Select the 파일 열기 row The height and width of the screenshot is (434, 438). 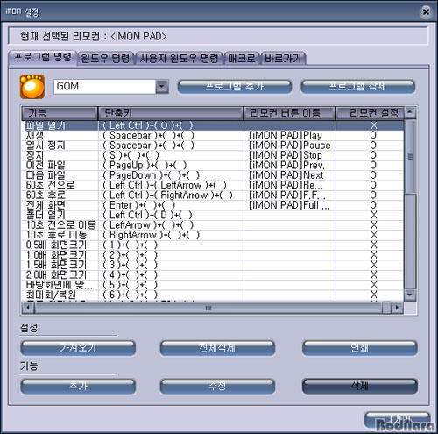coord(213,125)
